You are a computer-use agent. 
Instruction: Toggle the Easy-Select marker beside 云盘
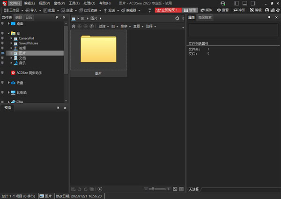tap(3, 83)
